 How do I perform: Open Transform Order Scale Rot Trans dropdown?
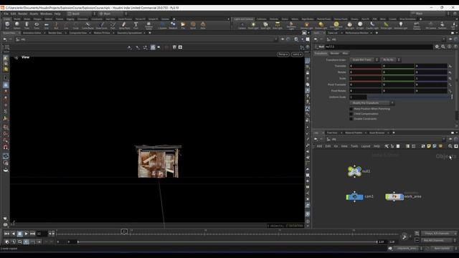coord(364,59)
